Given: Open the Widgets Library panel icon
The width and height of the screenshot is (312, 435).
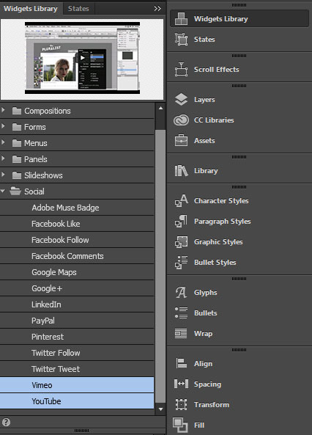Looking at the screenshot, I should click(x=181, y=19).
